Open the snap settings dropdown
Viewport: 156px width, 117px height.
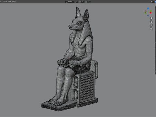pyautogui.click(x=83, y=2)
